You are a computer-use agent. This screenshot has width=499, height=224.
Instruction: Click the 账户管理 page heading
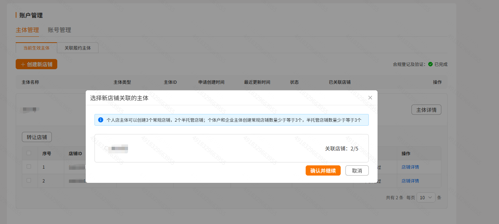(31, 15)
